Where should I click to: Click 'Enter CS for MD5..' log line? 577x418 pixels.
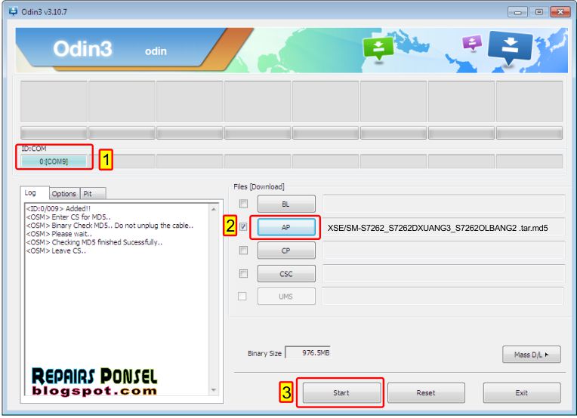click(x=68, y=217)
